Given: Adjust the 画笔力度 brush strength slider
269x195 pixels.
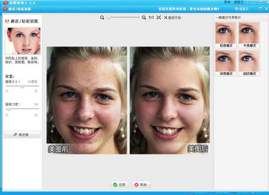Looking at the screenshot, I should (9, 109).
